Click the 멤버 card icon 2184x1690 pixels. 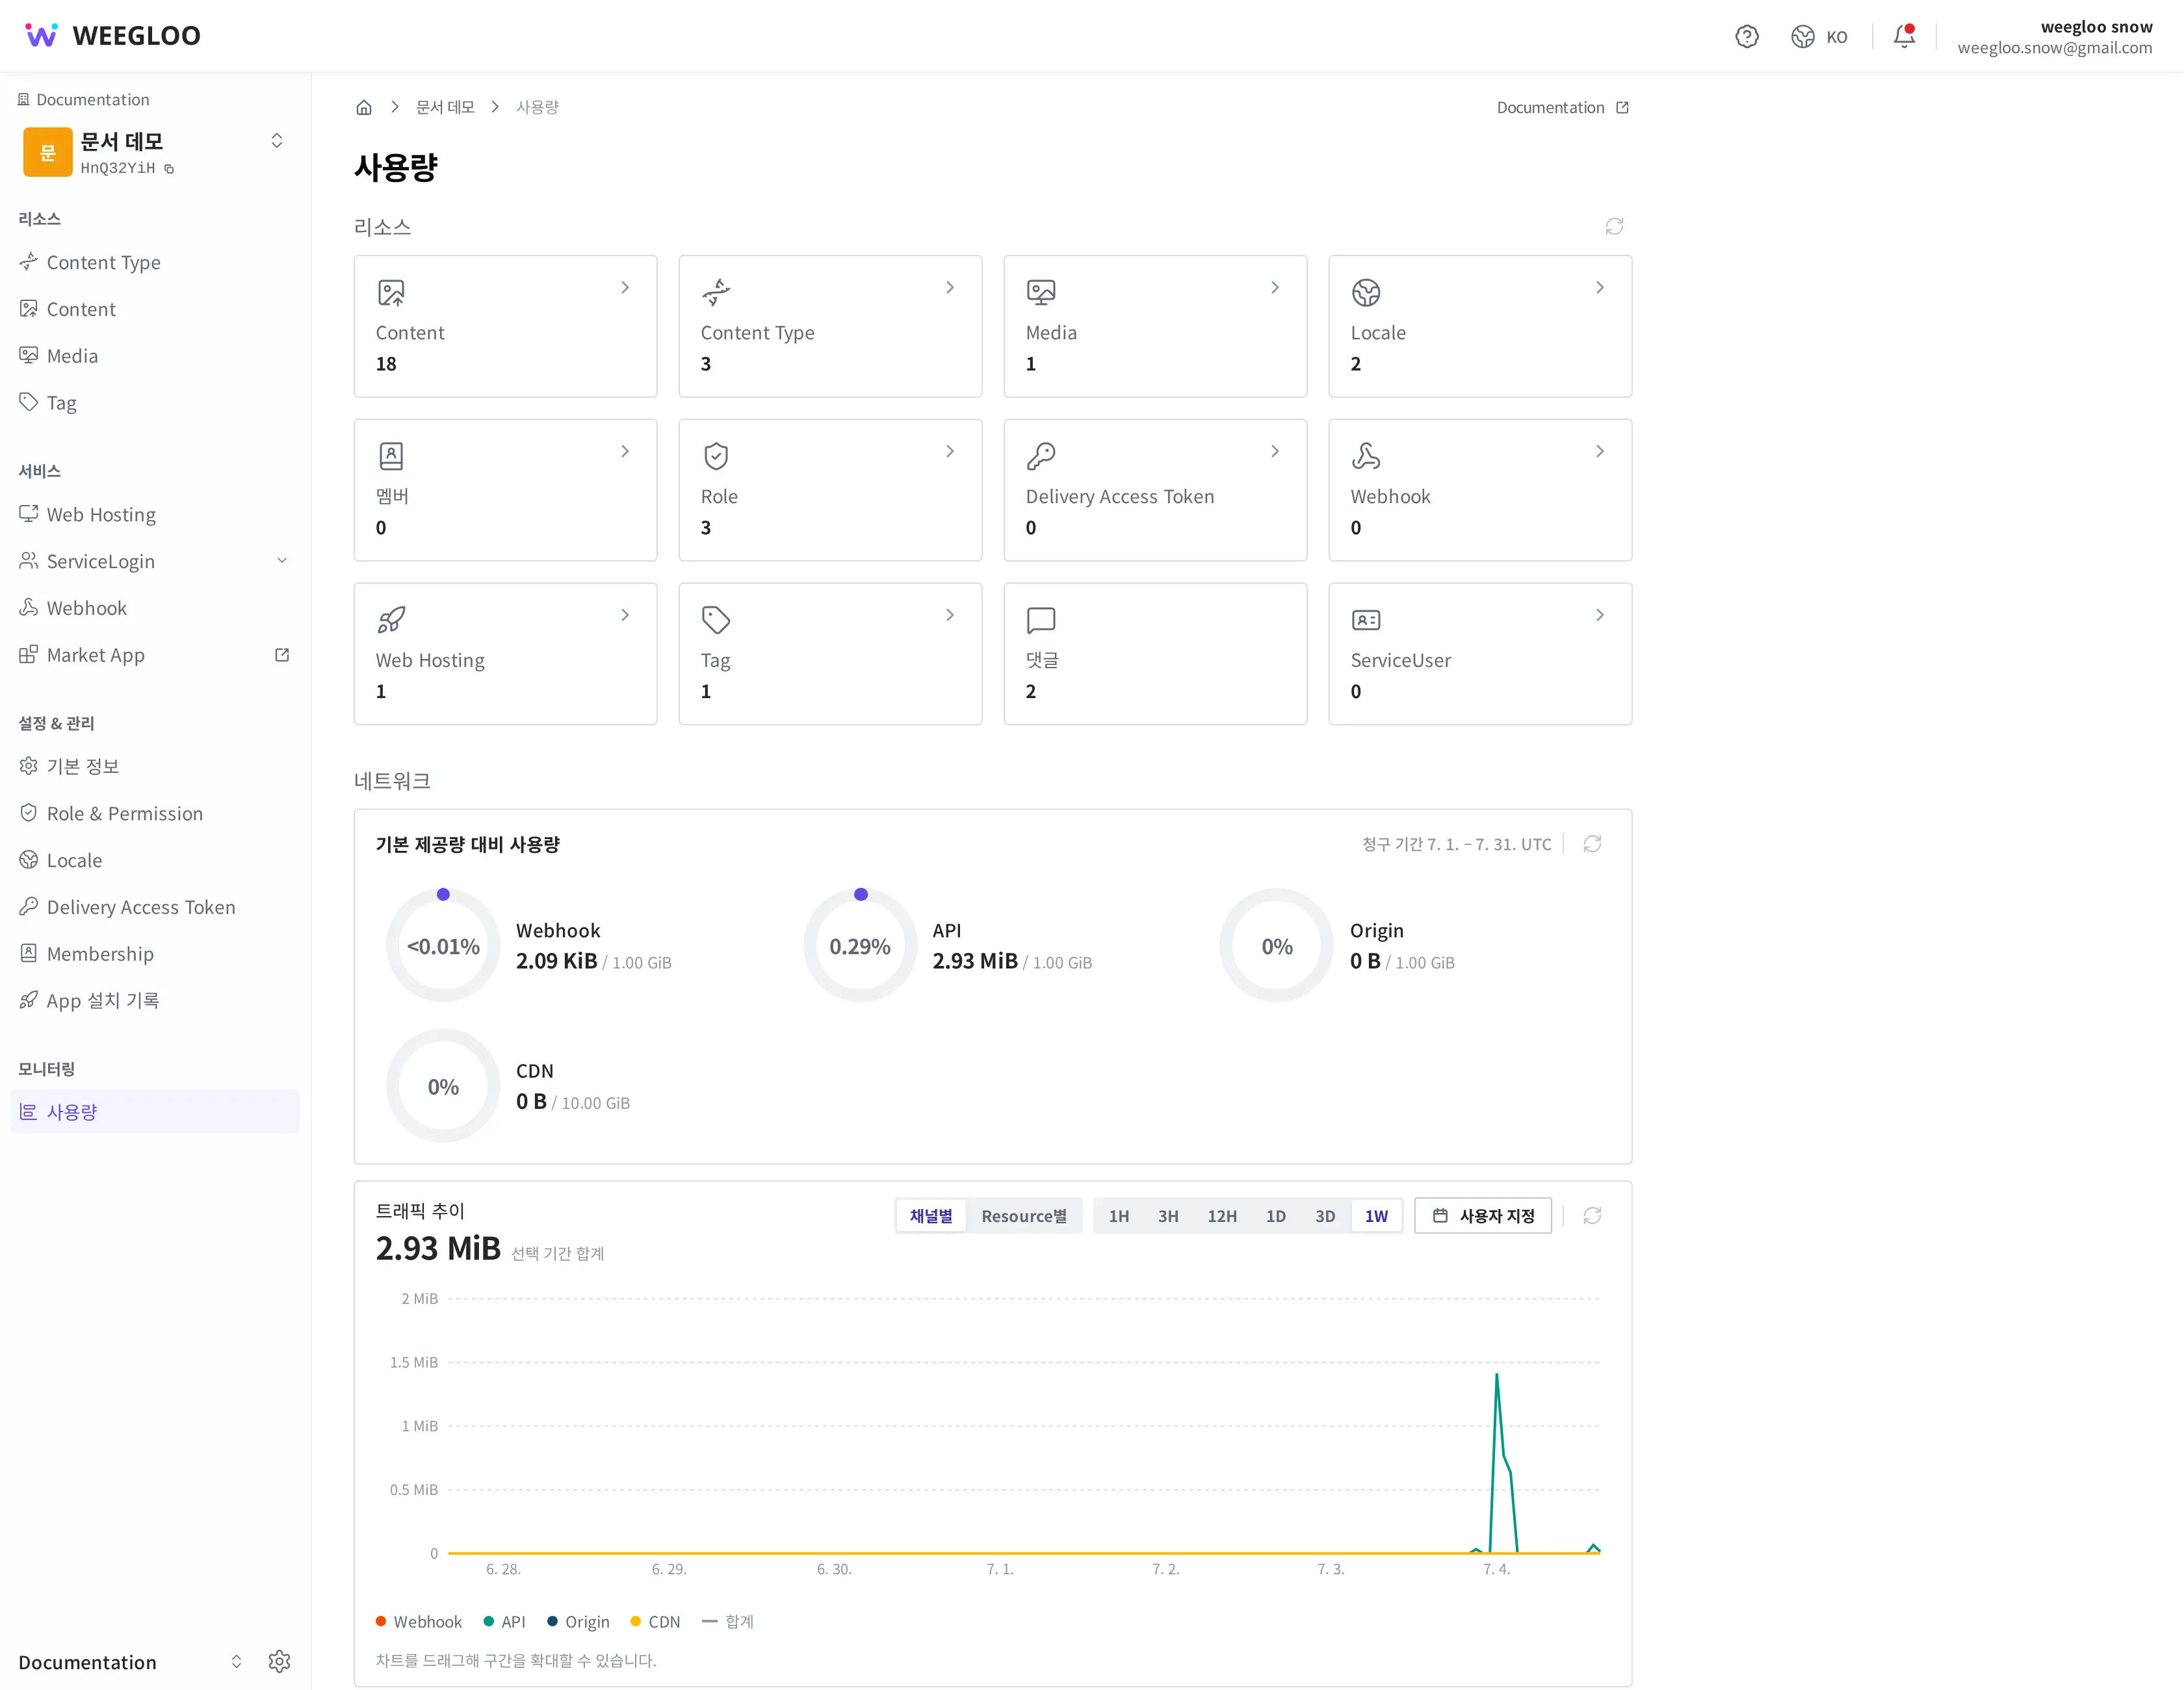pyautogui.click(x=391, y=456)
